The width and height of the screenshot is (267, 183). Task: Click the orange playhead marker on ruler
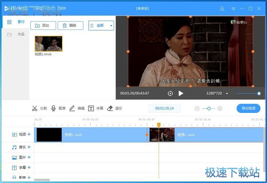tap(159, 125)
